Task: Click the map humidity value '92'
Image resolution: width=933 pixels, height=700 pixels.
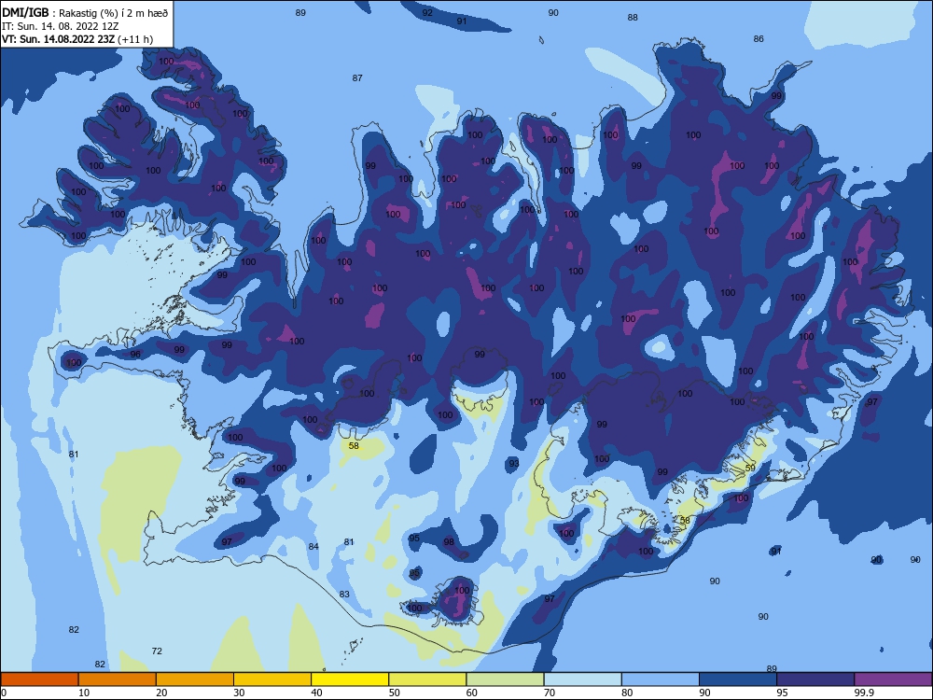Action: (x=427, y=12)
